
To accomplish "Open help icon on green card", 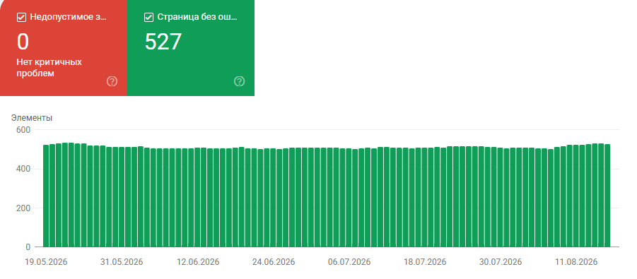I will [x=239, y=81].
